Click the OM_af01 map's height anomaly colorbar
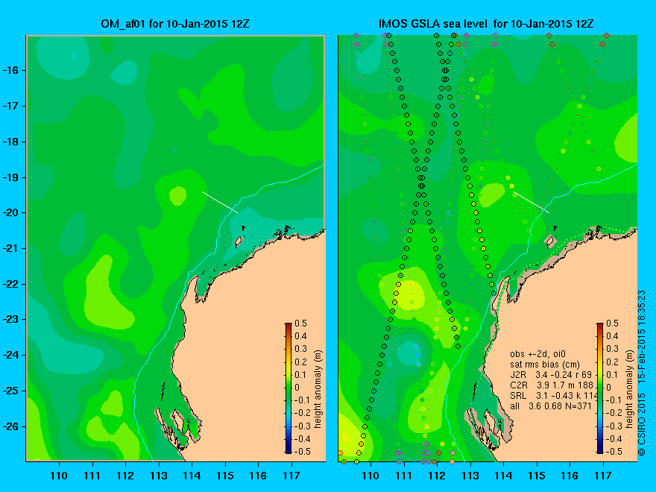 [x=288, y=388]
